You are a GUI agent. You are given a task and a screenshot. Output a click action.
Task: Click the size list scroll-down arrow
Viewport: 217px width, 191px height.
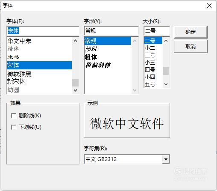coord(166,84)
